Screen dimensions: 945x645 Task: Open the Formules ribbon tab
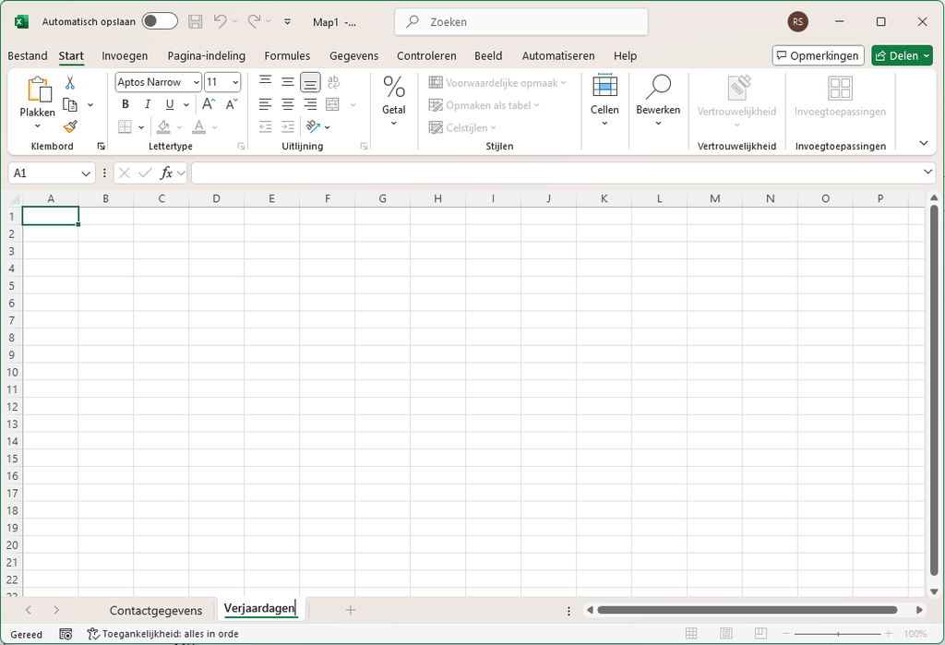(287, 55)
